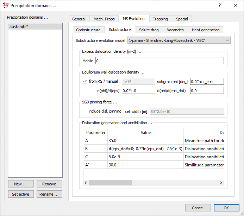Select austenite* in precipitation domains list

(x=35, y=27)
